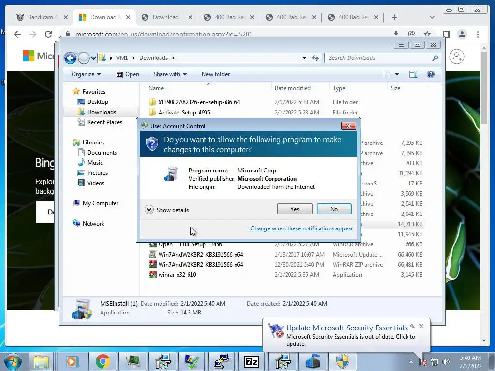Image resolution: width=495 pixels, height=371 pixels.
Task: Open Chrome three-dot menu
Action: click(x=478, y=34)
